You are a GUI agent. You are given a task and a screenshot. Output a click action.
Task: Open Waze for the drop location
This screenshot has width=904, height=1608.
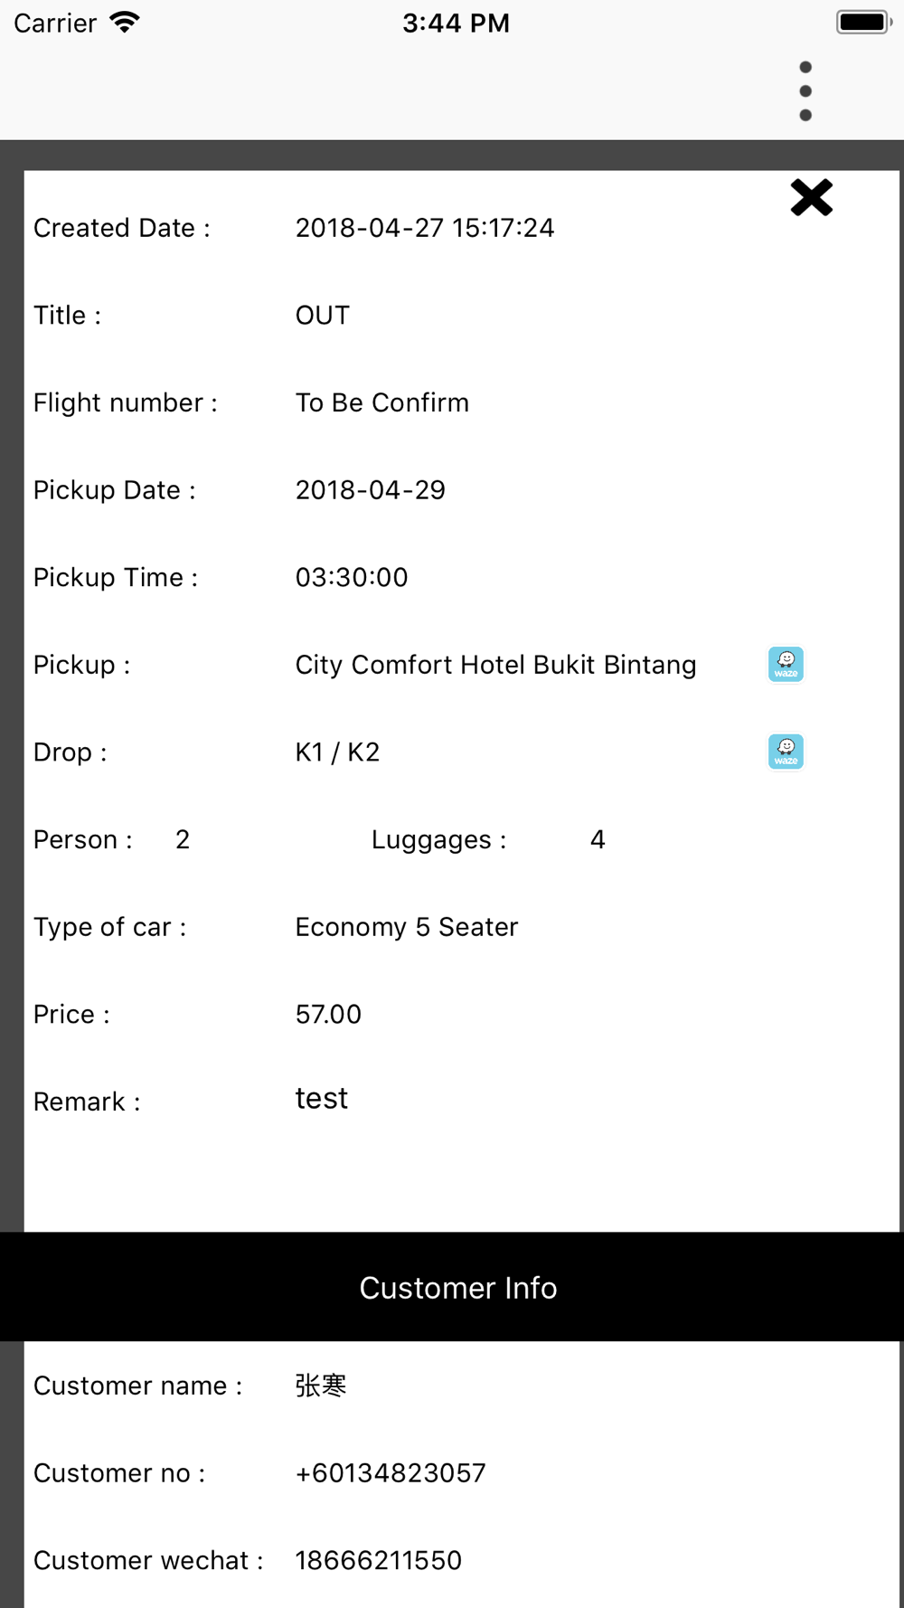[x=786, y=752]
